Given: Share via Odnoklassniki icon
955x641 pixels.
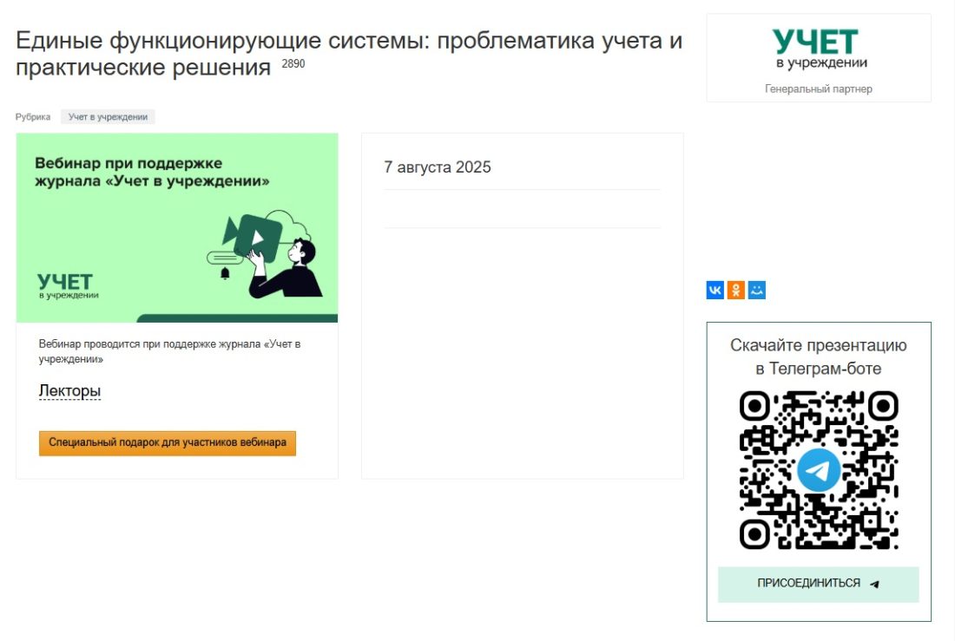Looking at the screenshot, I should click(x=735, y=290).
